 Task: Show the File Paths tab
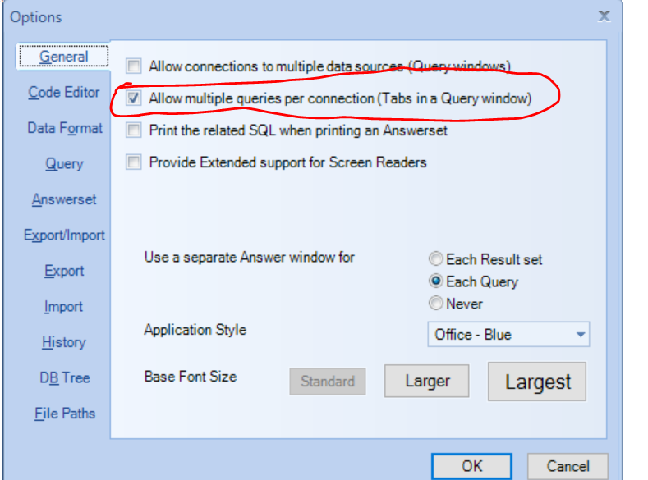point(64,414)
